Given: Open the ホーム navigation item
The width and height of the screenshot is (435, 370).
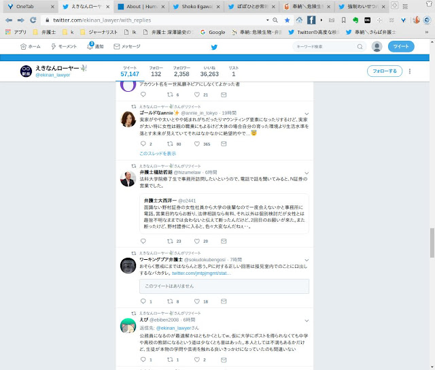Looking at the screenshot, I should (31, 47).
